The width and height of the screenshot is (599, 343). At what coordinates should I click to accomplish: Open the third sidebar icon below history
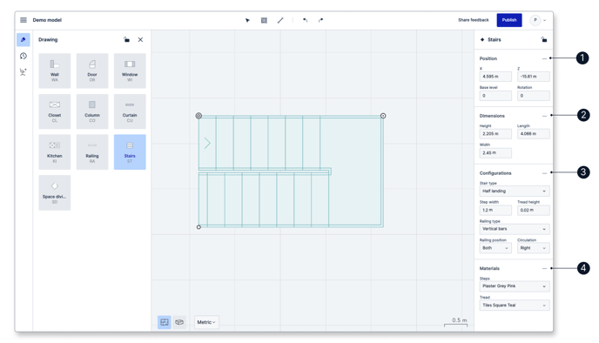pos(24,71)
